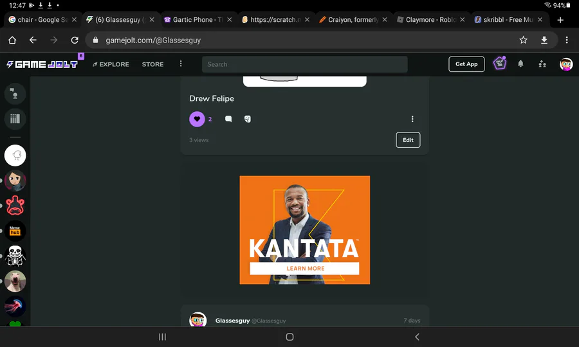Open the chat sidebar icon
The width and height of the screenshot is (579, 347).
click(15, 93)
